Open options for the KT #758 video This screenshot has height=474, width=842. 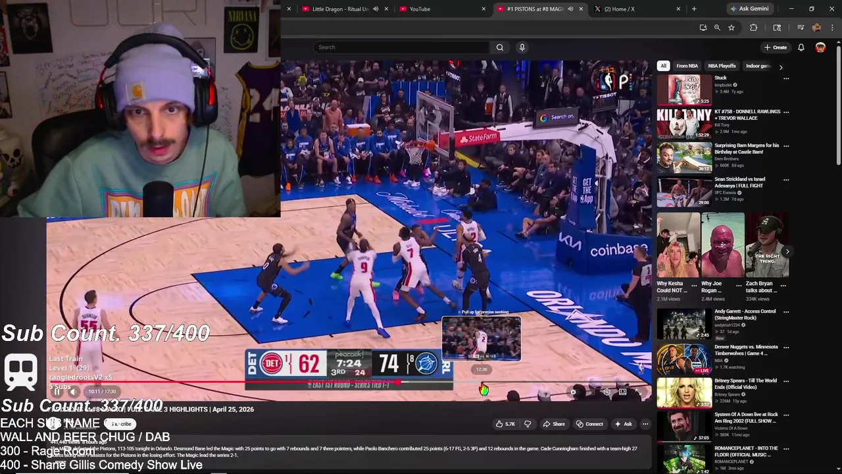786,112
